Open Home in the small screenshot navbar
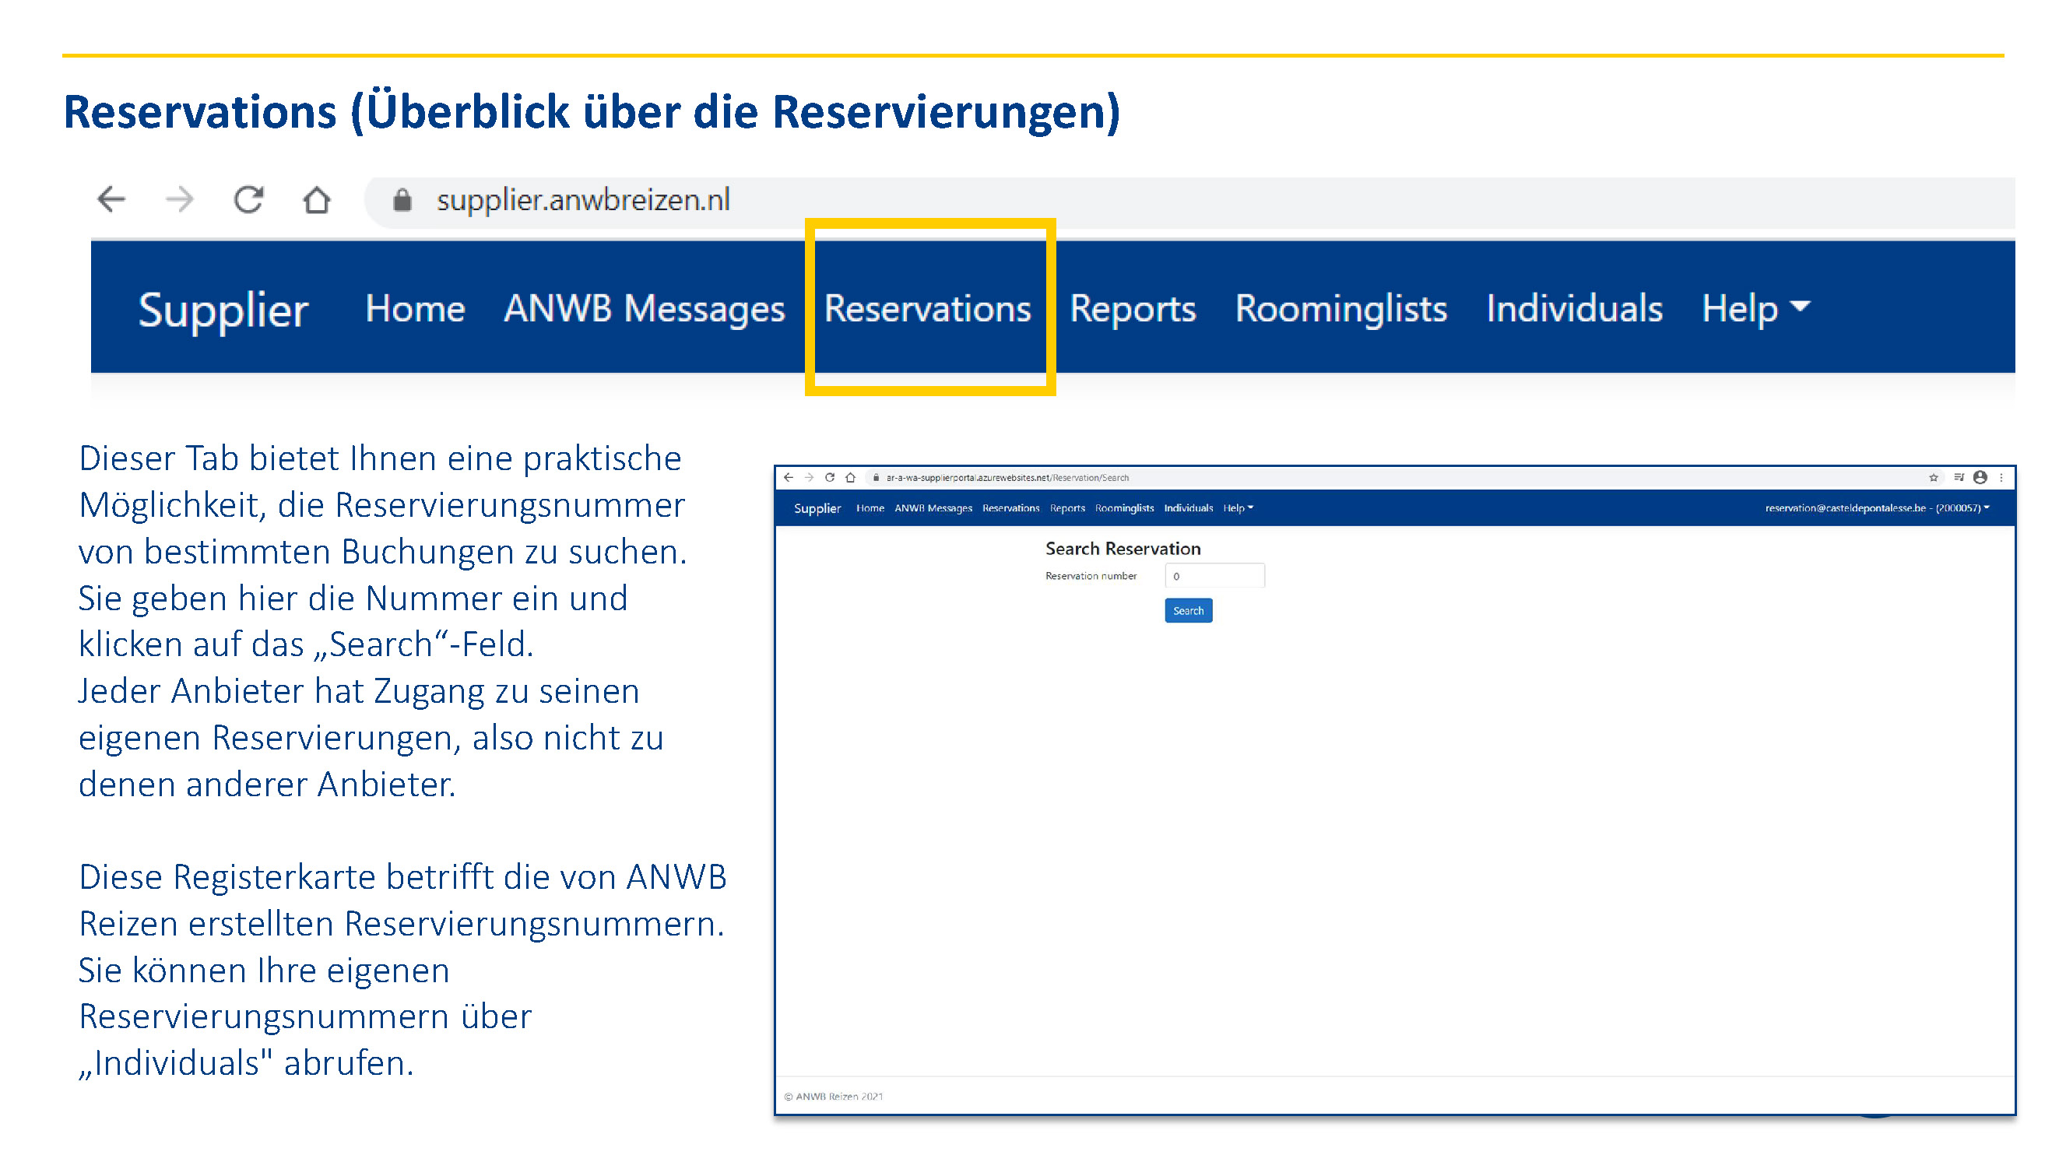Image resolution: width=2066 pixels, height=1162 pixels. [x=870, y=508]
